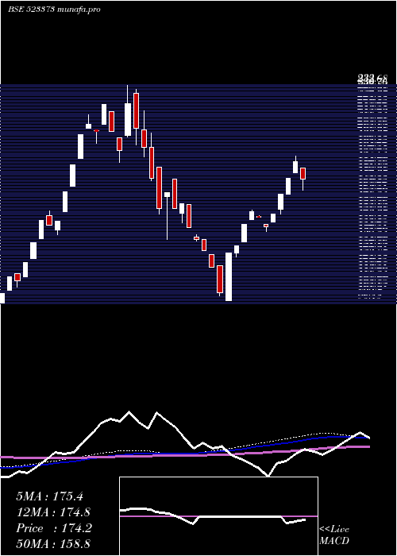Click the 'BSE 523373 munafa.pro' chart title
Screen dimensions: 397x556
[x=54, y=10]
